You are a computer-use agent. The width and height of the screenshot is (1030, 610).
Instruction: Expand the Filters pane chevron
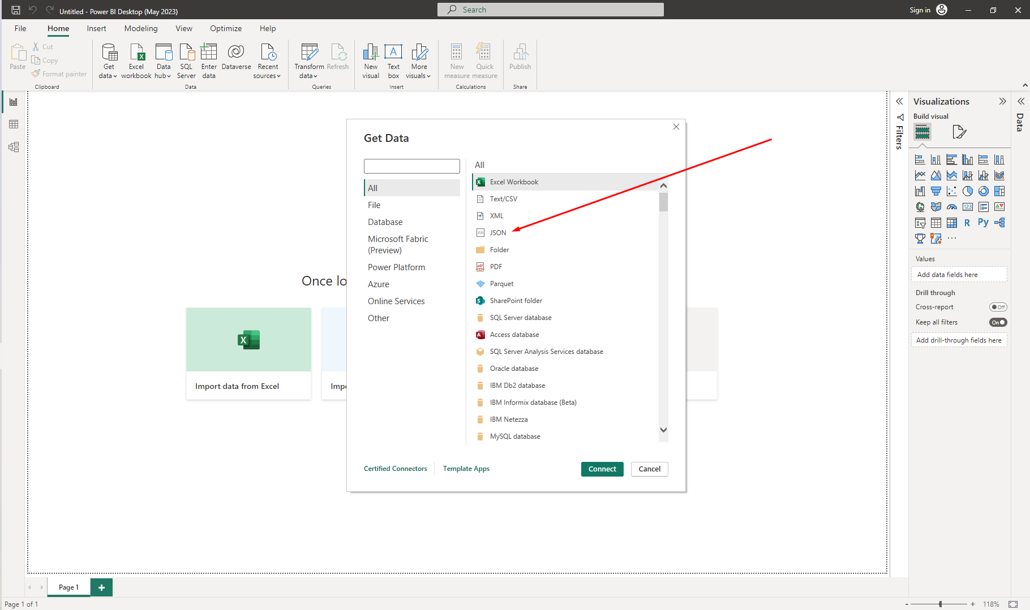(x=899, y=102)
